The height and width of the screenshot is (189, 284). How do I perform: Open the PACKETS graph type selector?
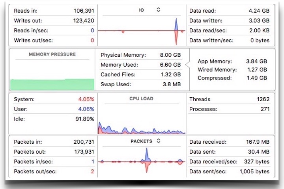tap(158, 141)
